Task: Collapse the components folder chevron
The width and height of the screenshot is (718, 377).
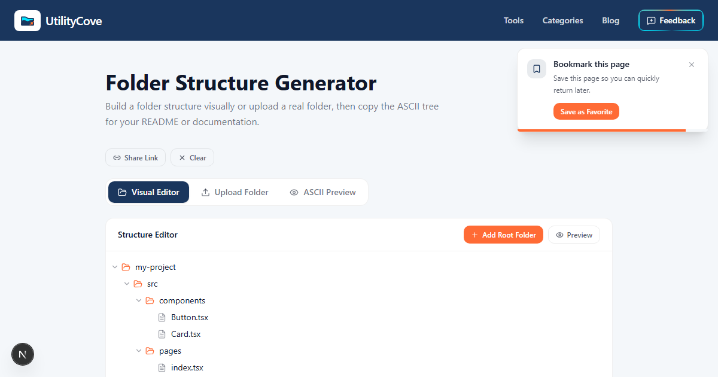Action: pos(138,301)
